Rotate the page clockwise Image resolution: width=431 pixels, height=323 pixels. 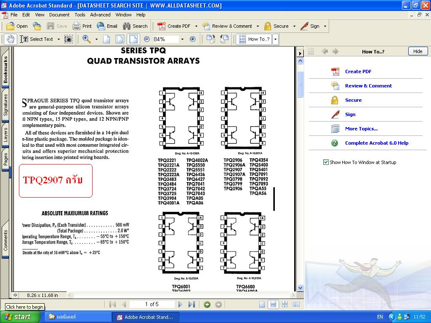pos(211,39)
